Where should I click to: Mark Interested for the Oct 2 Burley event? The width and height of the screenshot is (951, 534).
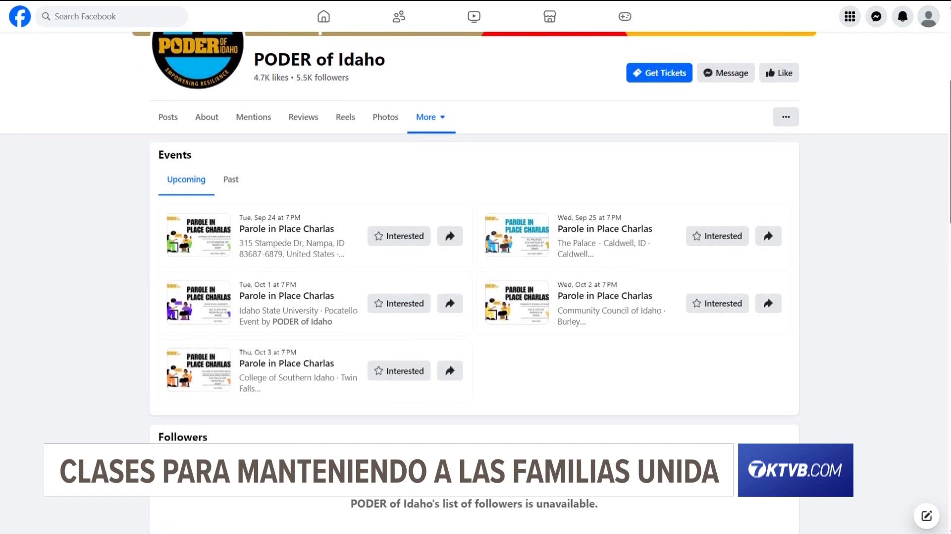(717, 304)
